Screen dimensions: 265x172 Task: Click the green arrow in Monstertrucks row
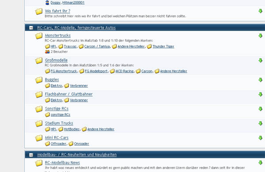click(260, 36)
